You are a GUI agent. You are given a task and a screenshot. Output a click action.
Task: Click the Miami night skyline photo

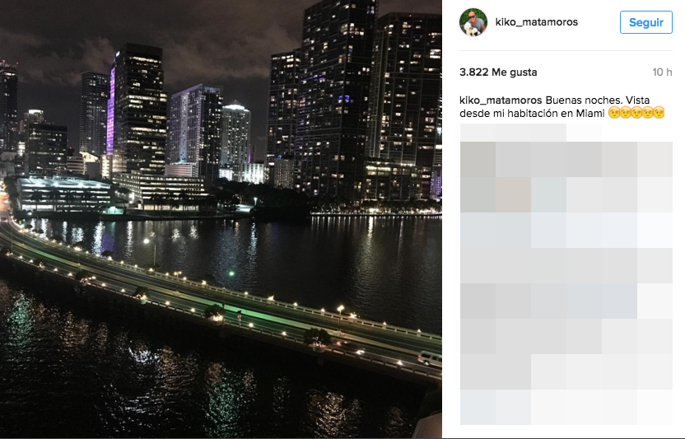click(x=221, y=219)
